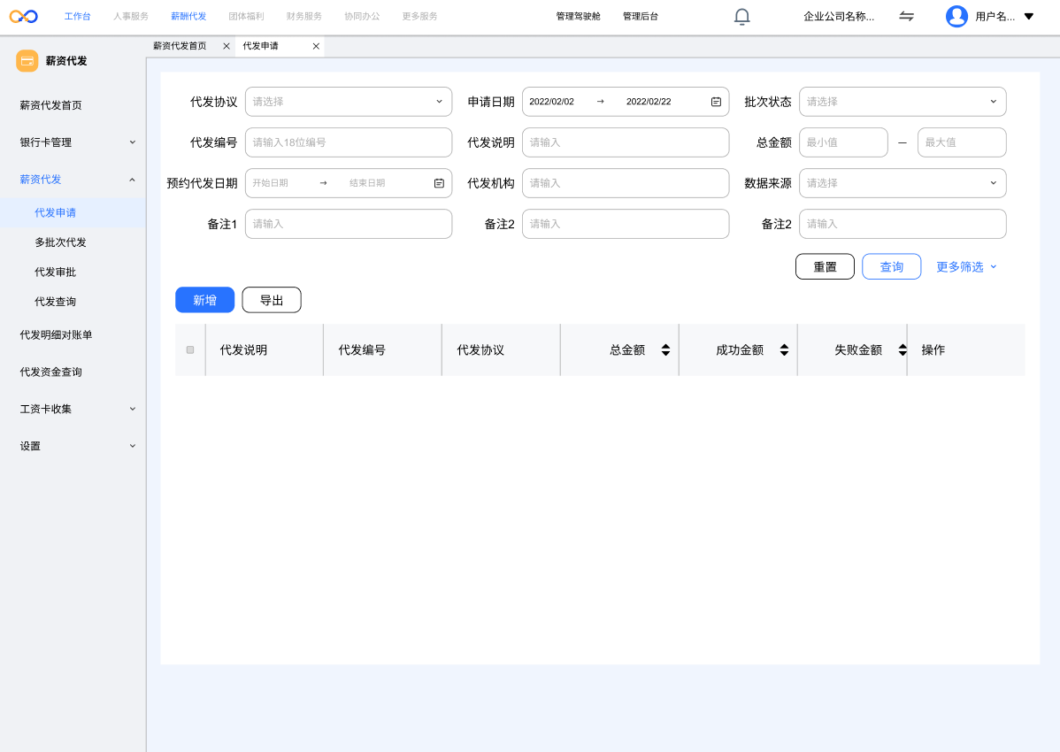Click the 新增 button
1060x752 pixels.
[205, 300]
